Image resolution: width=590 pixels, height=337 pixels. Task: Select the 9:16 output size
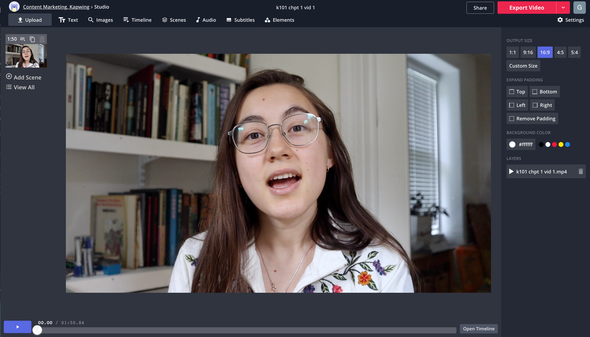528,52
